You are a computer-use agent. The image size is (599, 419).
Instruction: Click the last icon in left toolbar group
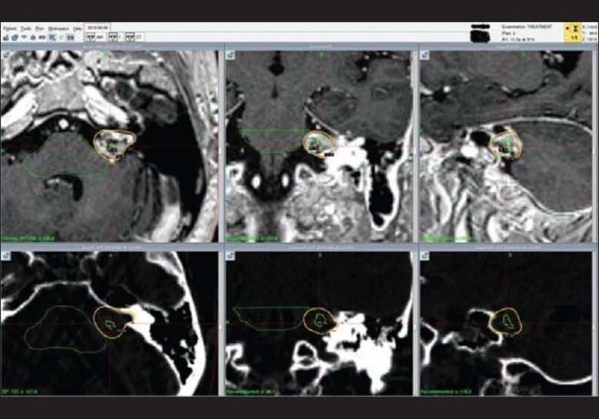pos(70,37)
